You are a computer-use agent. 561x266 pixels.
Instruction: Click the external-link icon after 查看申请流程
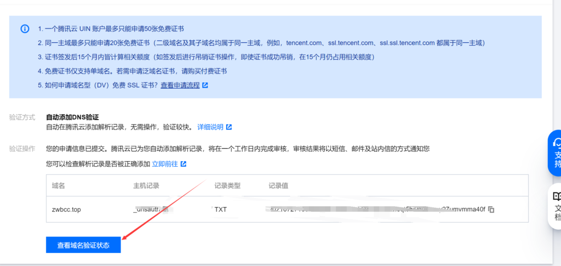[205, 86]
